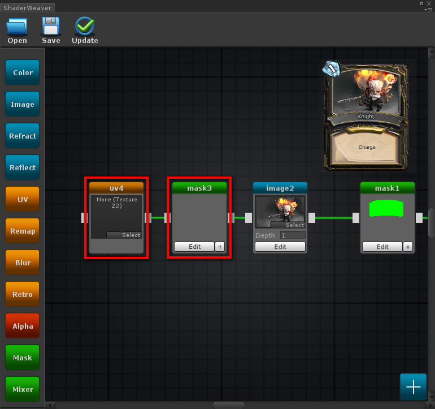Click Edit on mask1 node
435x409 pixels.
382,247
